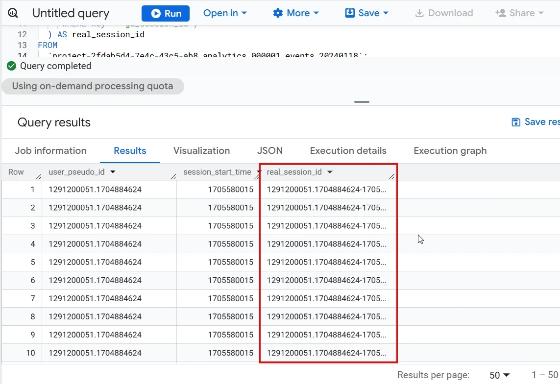Viewport: 560px width, 384px height.
Task: Change Results per page from 50
Action: [500, 375]
